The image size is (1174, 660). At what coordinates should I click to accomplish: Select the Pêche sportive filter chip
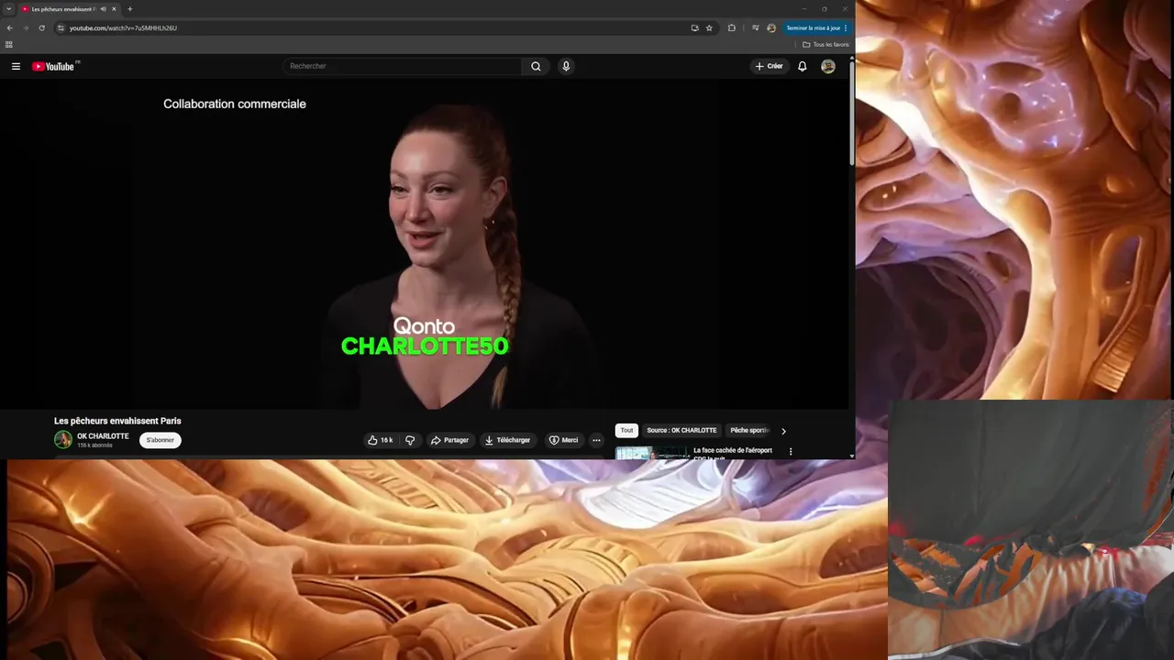point(750,430)
